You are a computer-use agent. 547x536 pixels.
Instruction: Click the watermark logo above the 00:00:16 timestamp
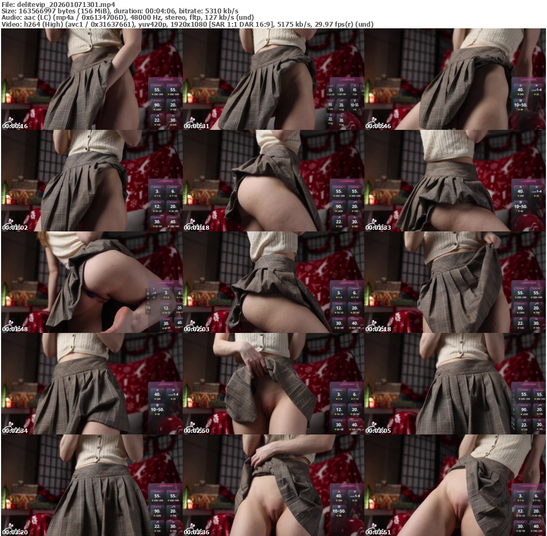click(x=10, y=120)
